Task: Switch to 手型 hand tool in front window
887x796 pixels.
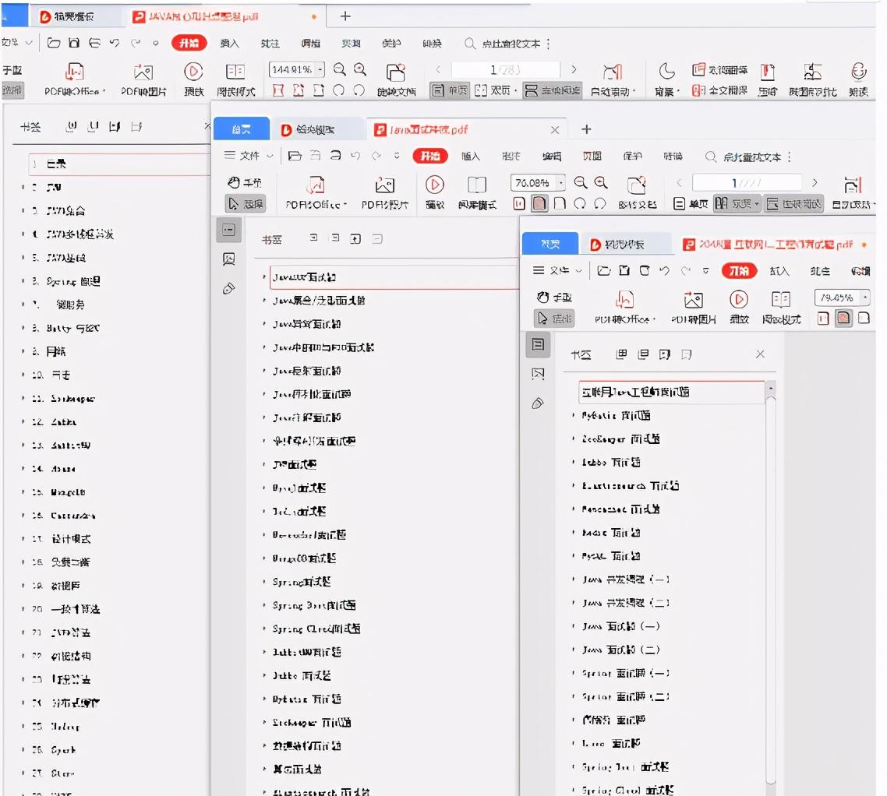Action: (554, 298)
